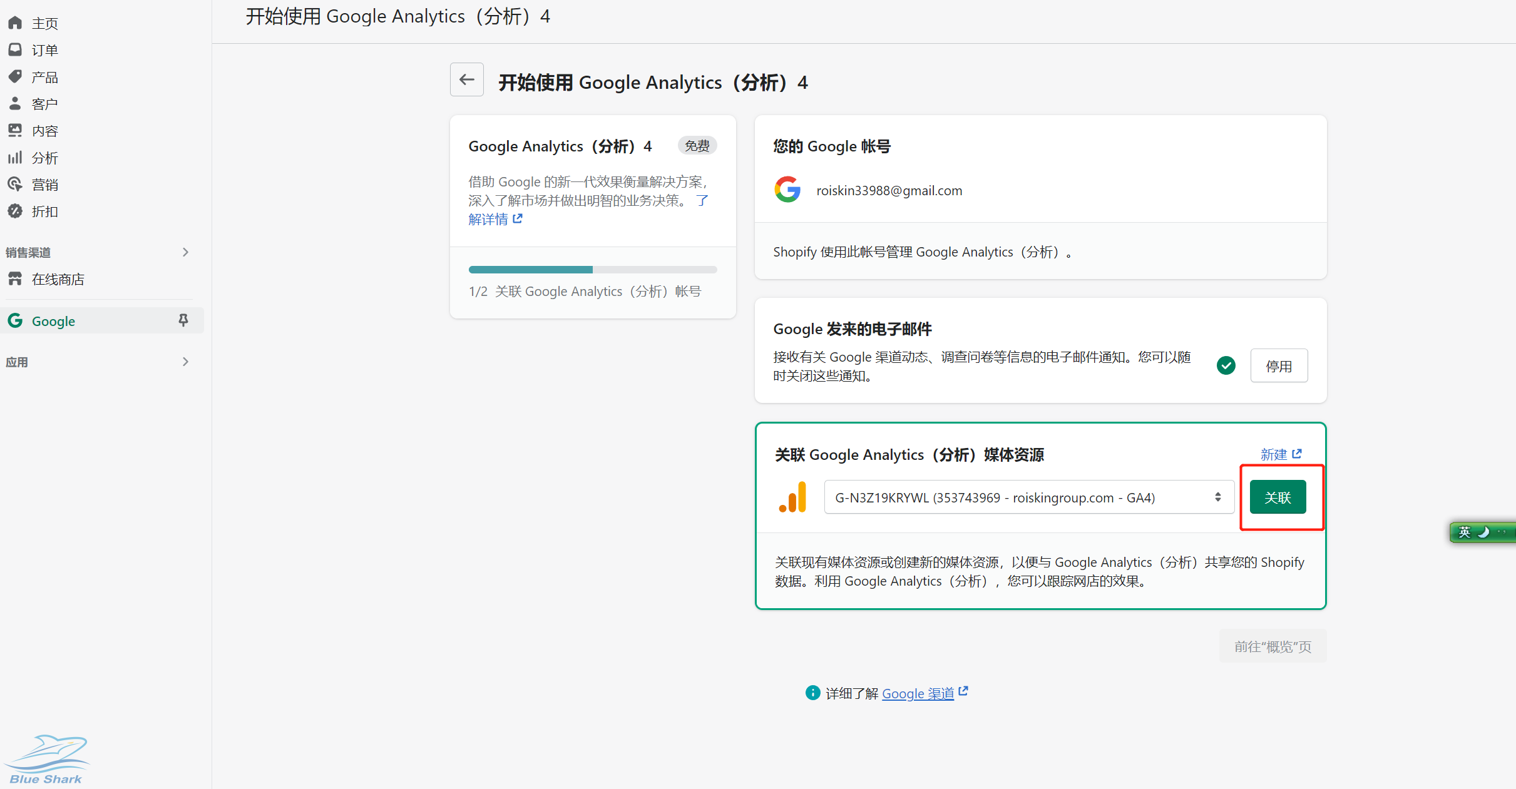Image resolution: width=1516 pixels, height=789 pixels.
Task: Click the Analytics (分析) bar chart icon
Action: [x=15, y=157]
